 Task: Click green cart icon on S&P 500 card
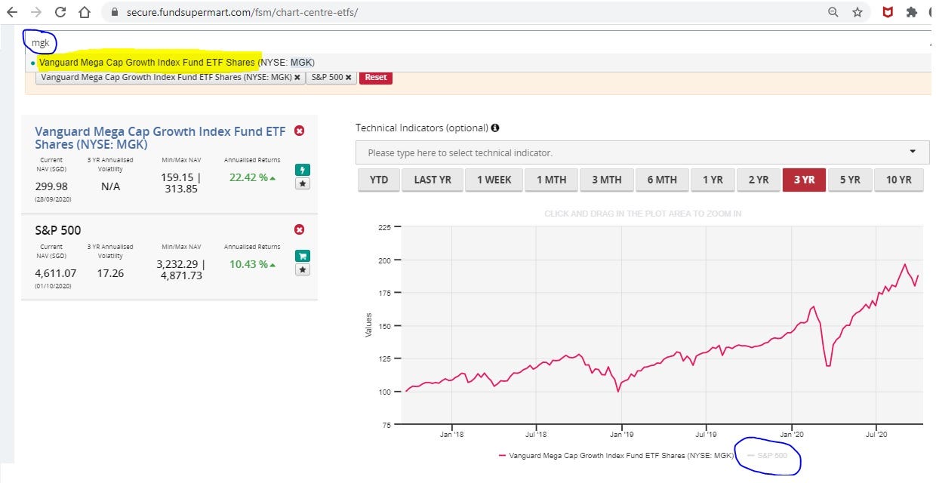(303, 256)
